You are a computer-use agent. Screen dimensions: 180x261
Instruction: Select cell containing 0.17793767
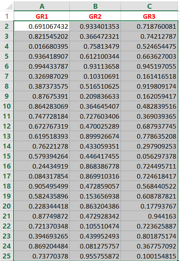pos(149,206)
